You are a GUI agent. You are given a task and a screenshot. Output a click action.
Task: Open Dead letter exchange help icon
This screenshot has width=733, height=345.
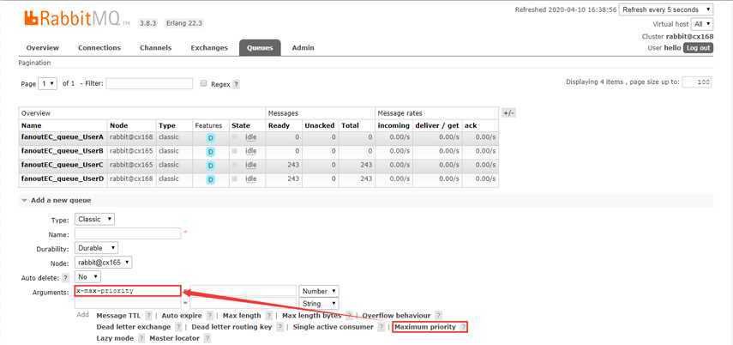pyautogui.click(x=178, y=327)
